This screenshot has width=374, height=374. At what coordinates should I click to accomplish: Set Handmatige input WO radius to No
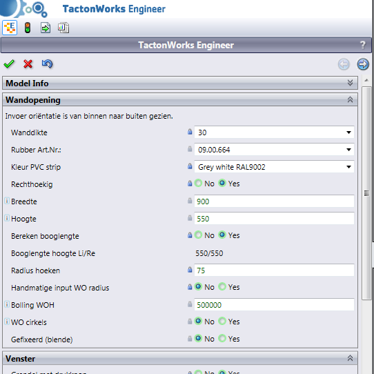(x=198, y=286)
